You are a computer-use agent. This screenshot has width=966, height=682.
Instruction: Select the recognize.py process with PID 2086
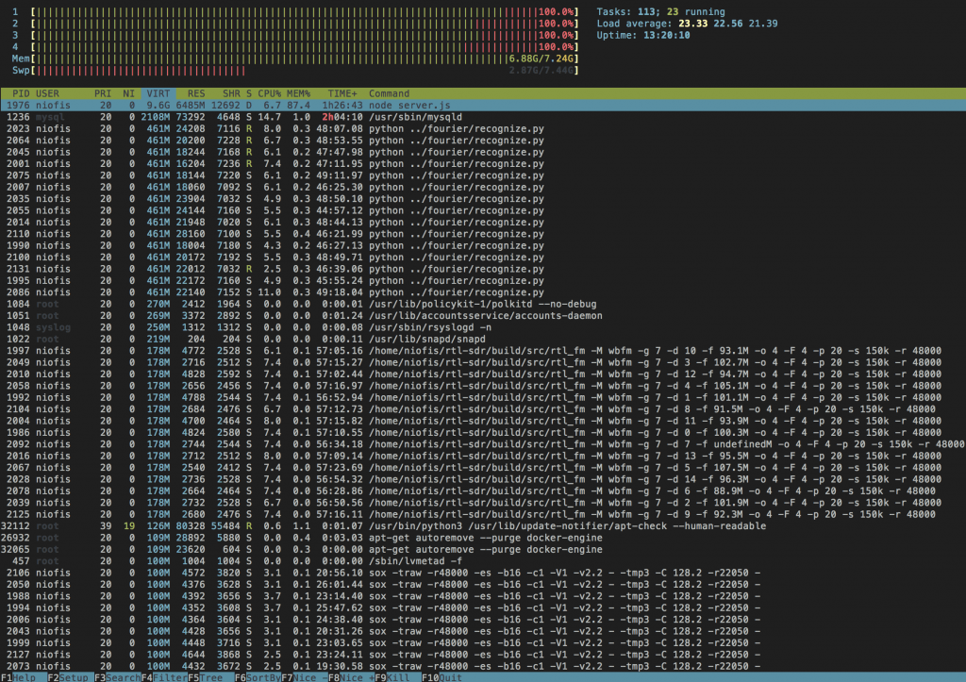click(x=483, y=292)
